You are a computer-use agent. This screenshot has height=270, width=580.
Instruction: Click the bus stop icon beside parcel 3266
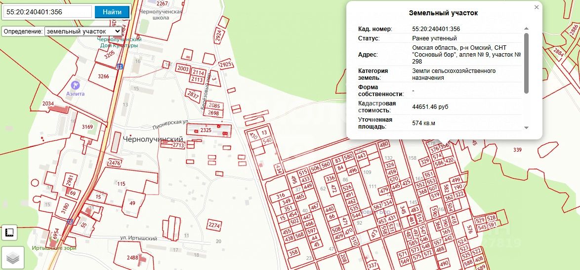point(120,67)
